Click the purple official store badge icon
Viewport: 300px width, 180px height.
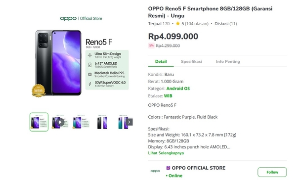click(x=168, y=168)
